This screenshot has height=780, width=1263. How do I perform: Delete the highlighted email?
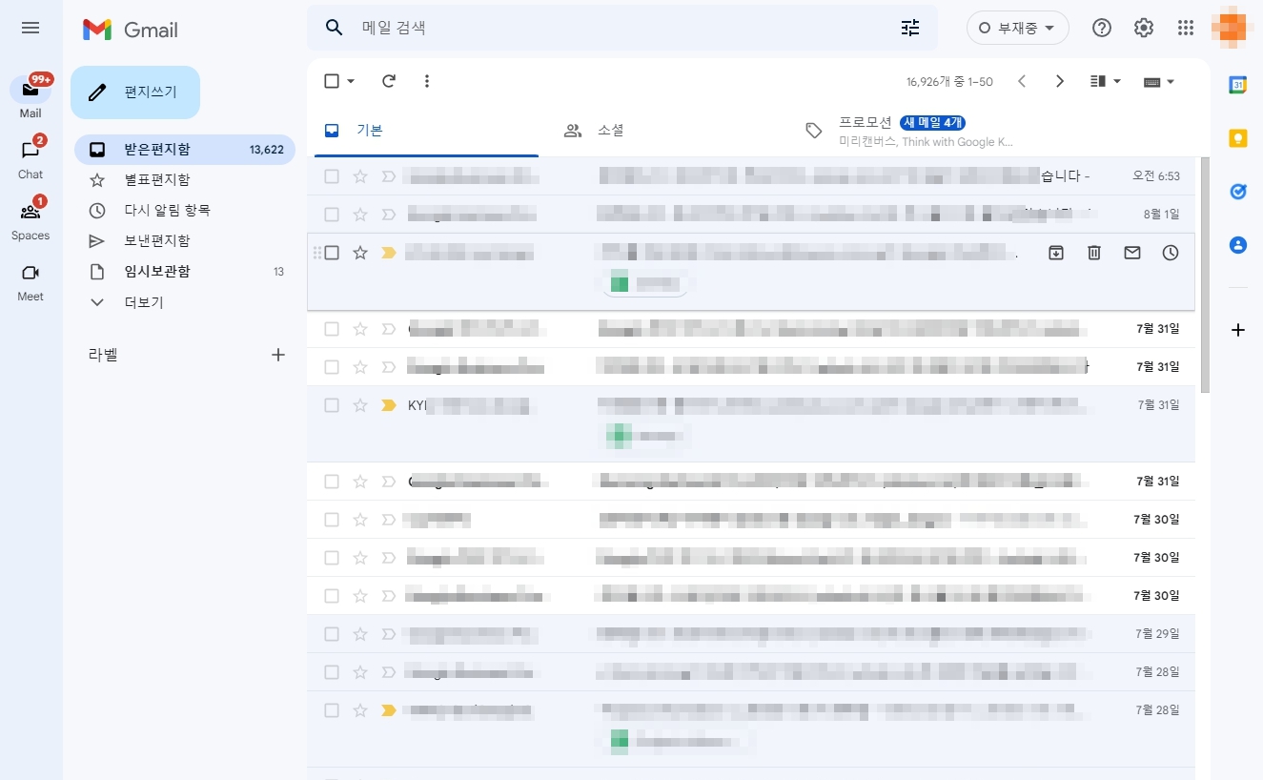click(x=1093, y=253)
